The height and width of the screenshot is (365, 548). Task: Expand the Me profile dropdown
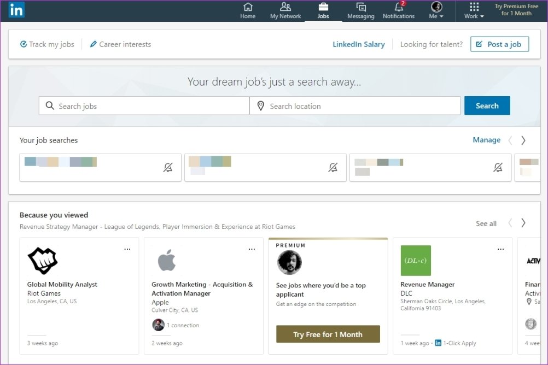[436, 11]
